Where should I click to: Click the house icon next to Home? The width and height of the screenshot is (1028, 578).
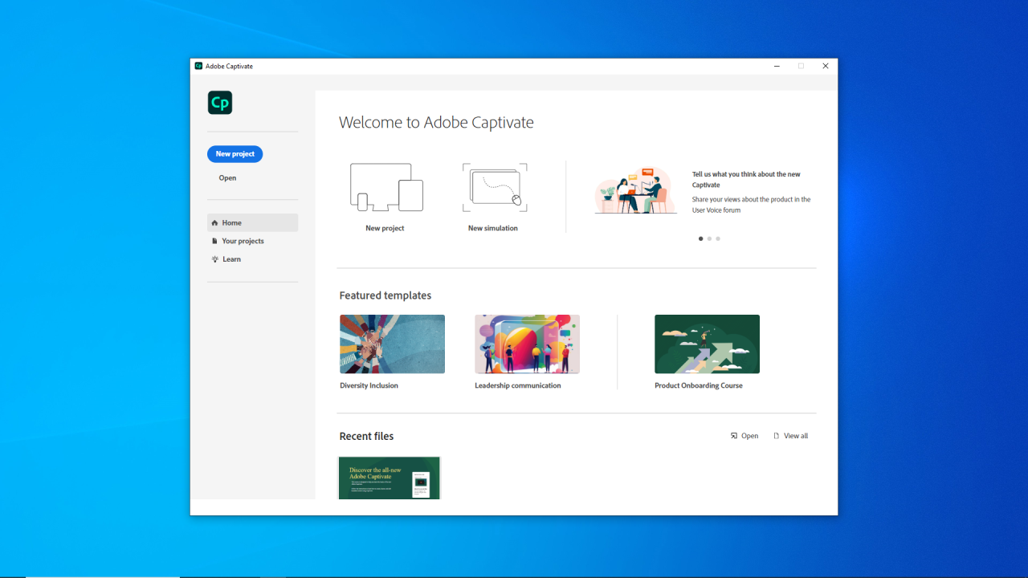pos(214,223)
